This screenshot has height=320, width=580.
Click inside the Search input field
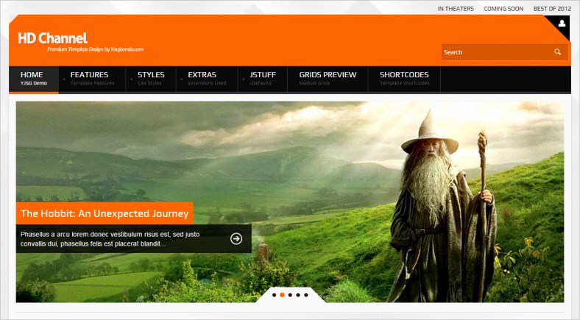pyautogui.click(x=495, y=52)
